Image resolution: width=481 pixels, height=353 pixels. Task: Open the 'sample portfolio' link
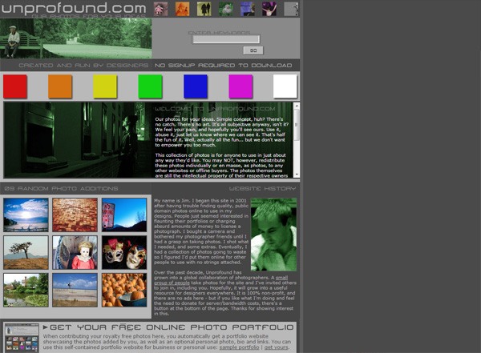239,347
